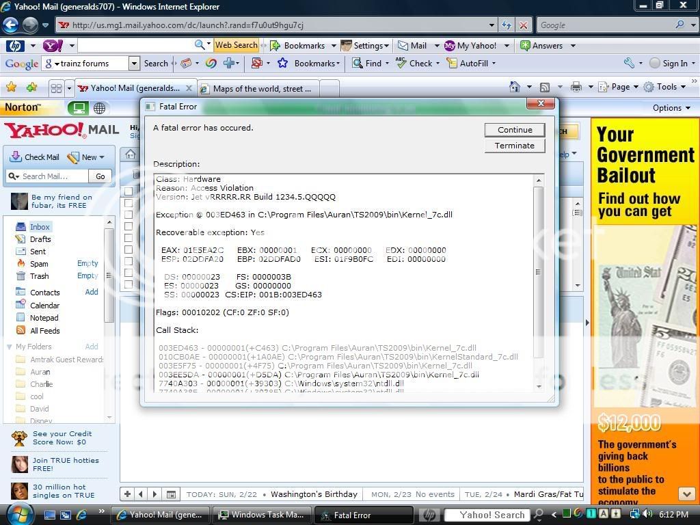Print the page with the printer icon
This screenshot has height=525, width=700.
tap(576, 87)
